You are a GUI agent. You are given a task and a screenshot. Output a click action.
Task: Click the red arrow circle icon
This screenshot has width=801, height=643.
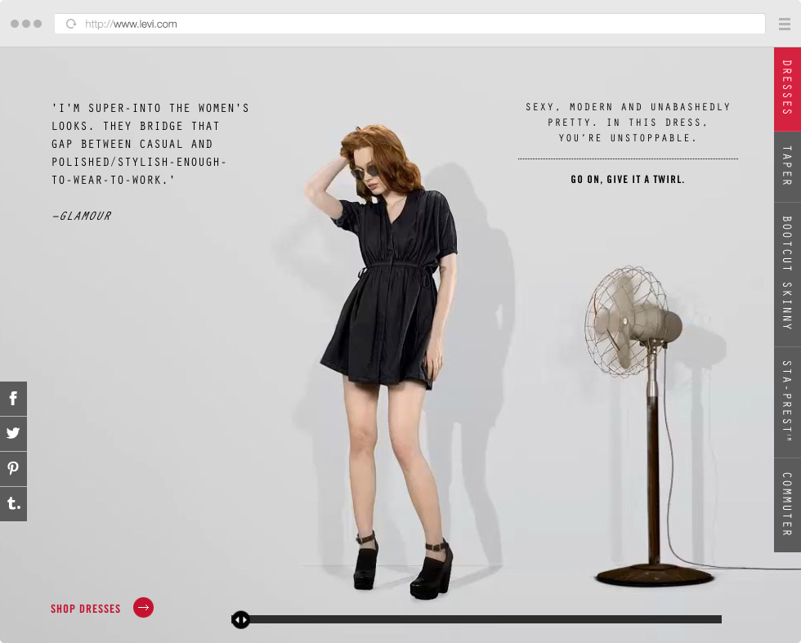pos(144,608)
